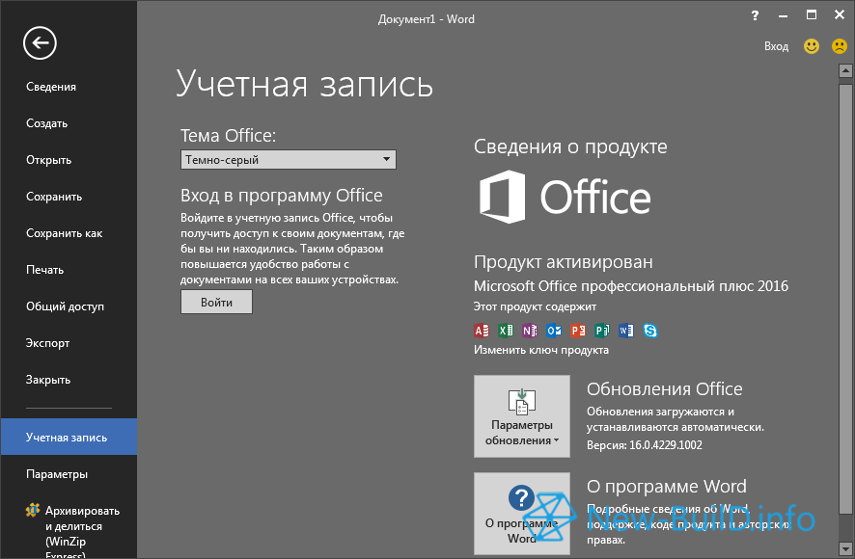Maximize the Word window
Screen dimensions: 855x559
tap(812, 15)
